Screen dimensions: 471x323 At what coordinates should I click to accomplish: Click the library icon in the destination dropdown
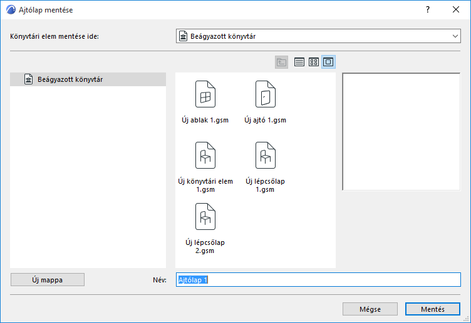pyautogui.click(x=184, y=36)
